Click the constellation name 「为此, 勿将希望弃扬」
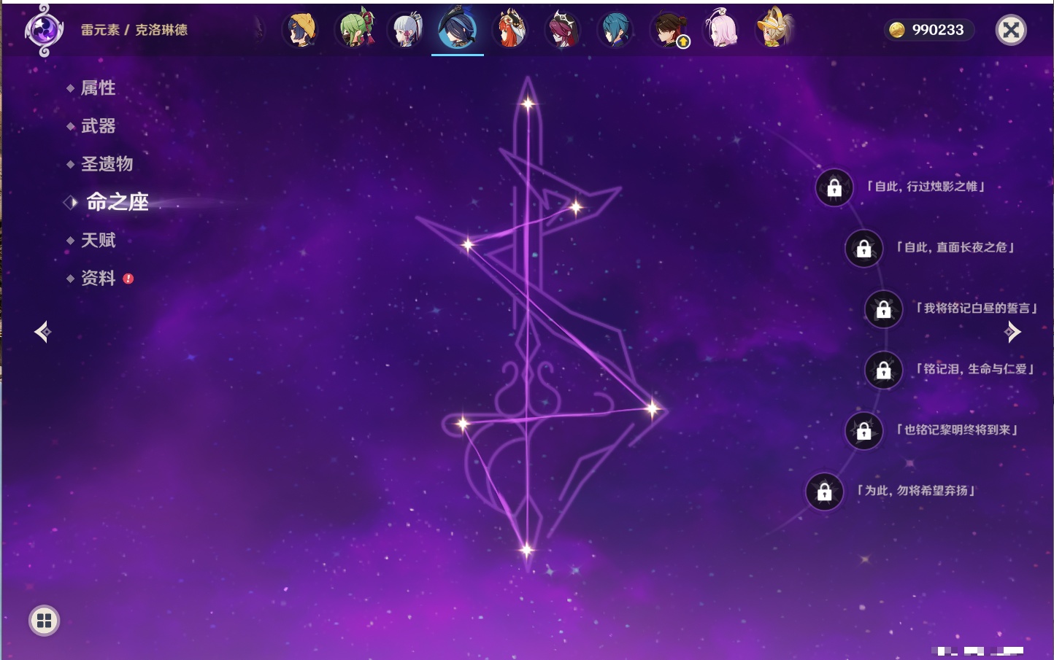1054x660 pixels. (x=915, y=491)
